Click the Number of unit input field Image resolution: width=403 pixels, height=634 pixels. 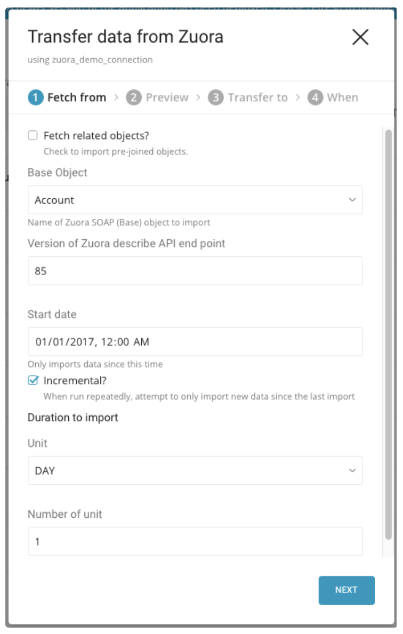tap(195, 542)
